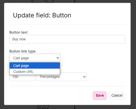Screen dimensions: 136x109
Task: Click the divider line above the Save button
Action: (x=67, y=86)
